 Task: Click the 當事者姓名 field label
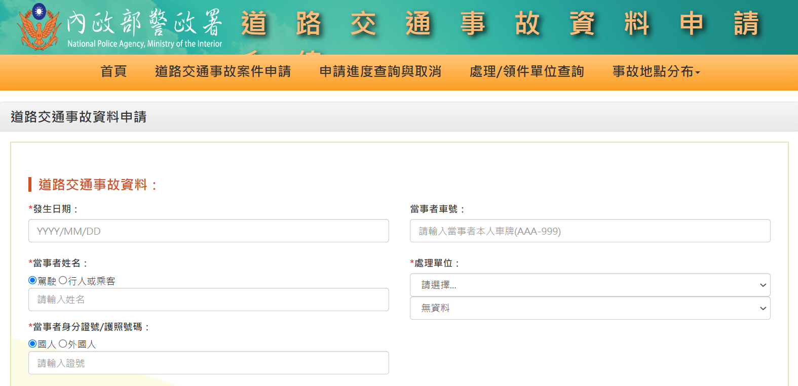pyautogui.click(x=58, y=263)
